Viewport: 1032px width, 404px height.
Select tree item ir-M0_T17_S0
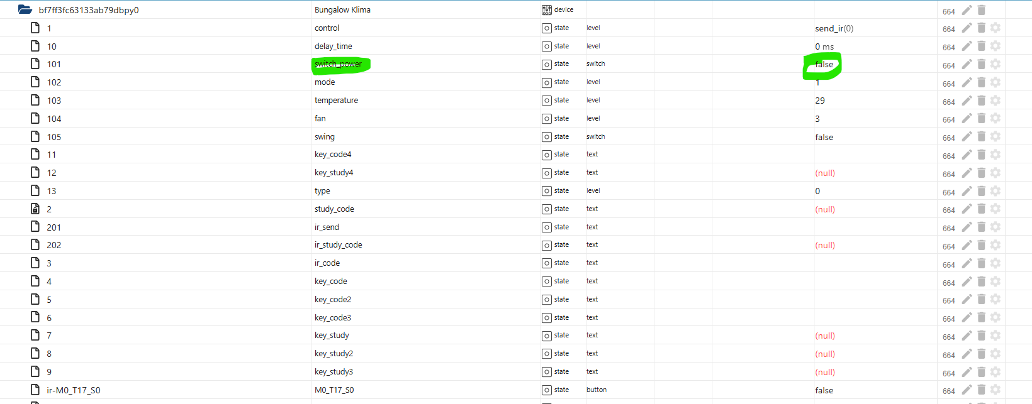tap(74, 390)
